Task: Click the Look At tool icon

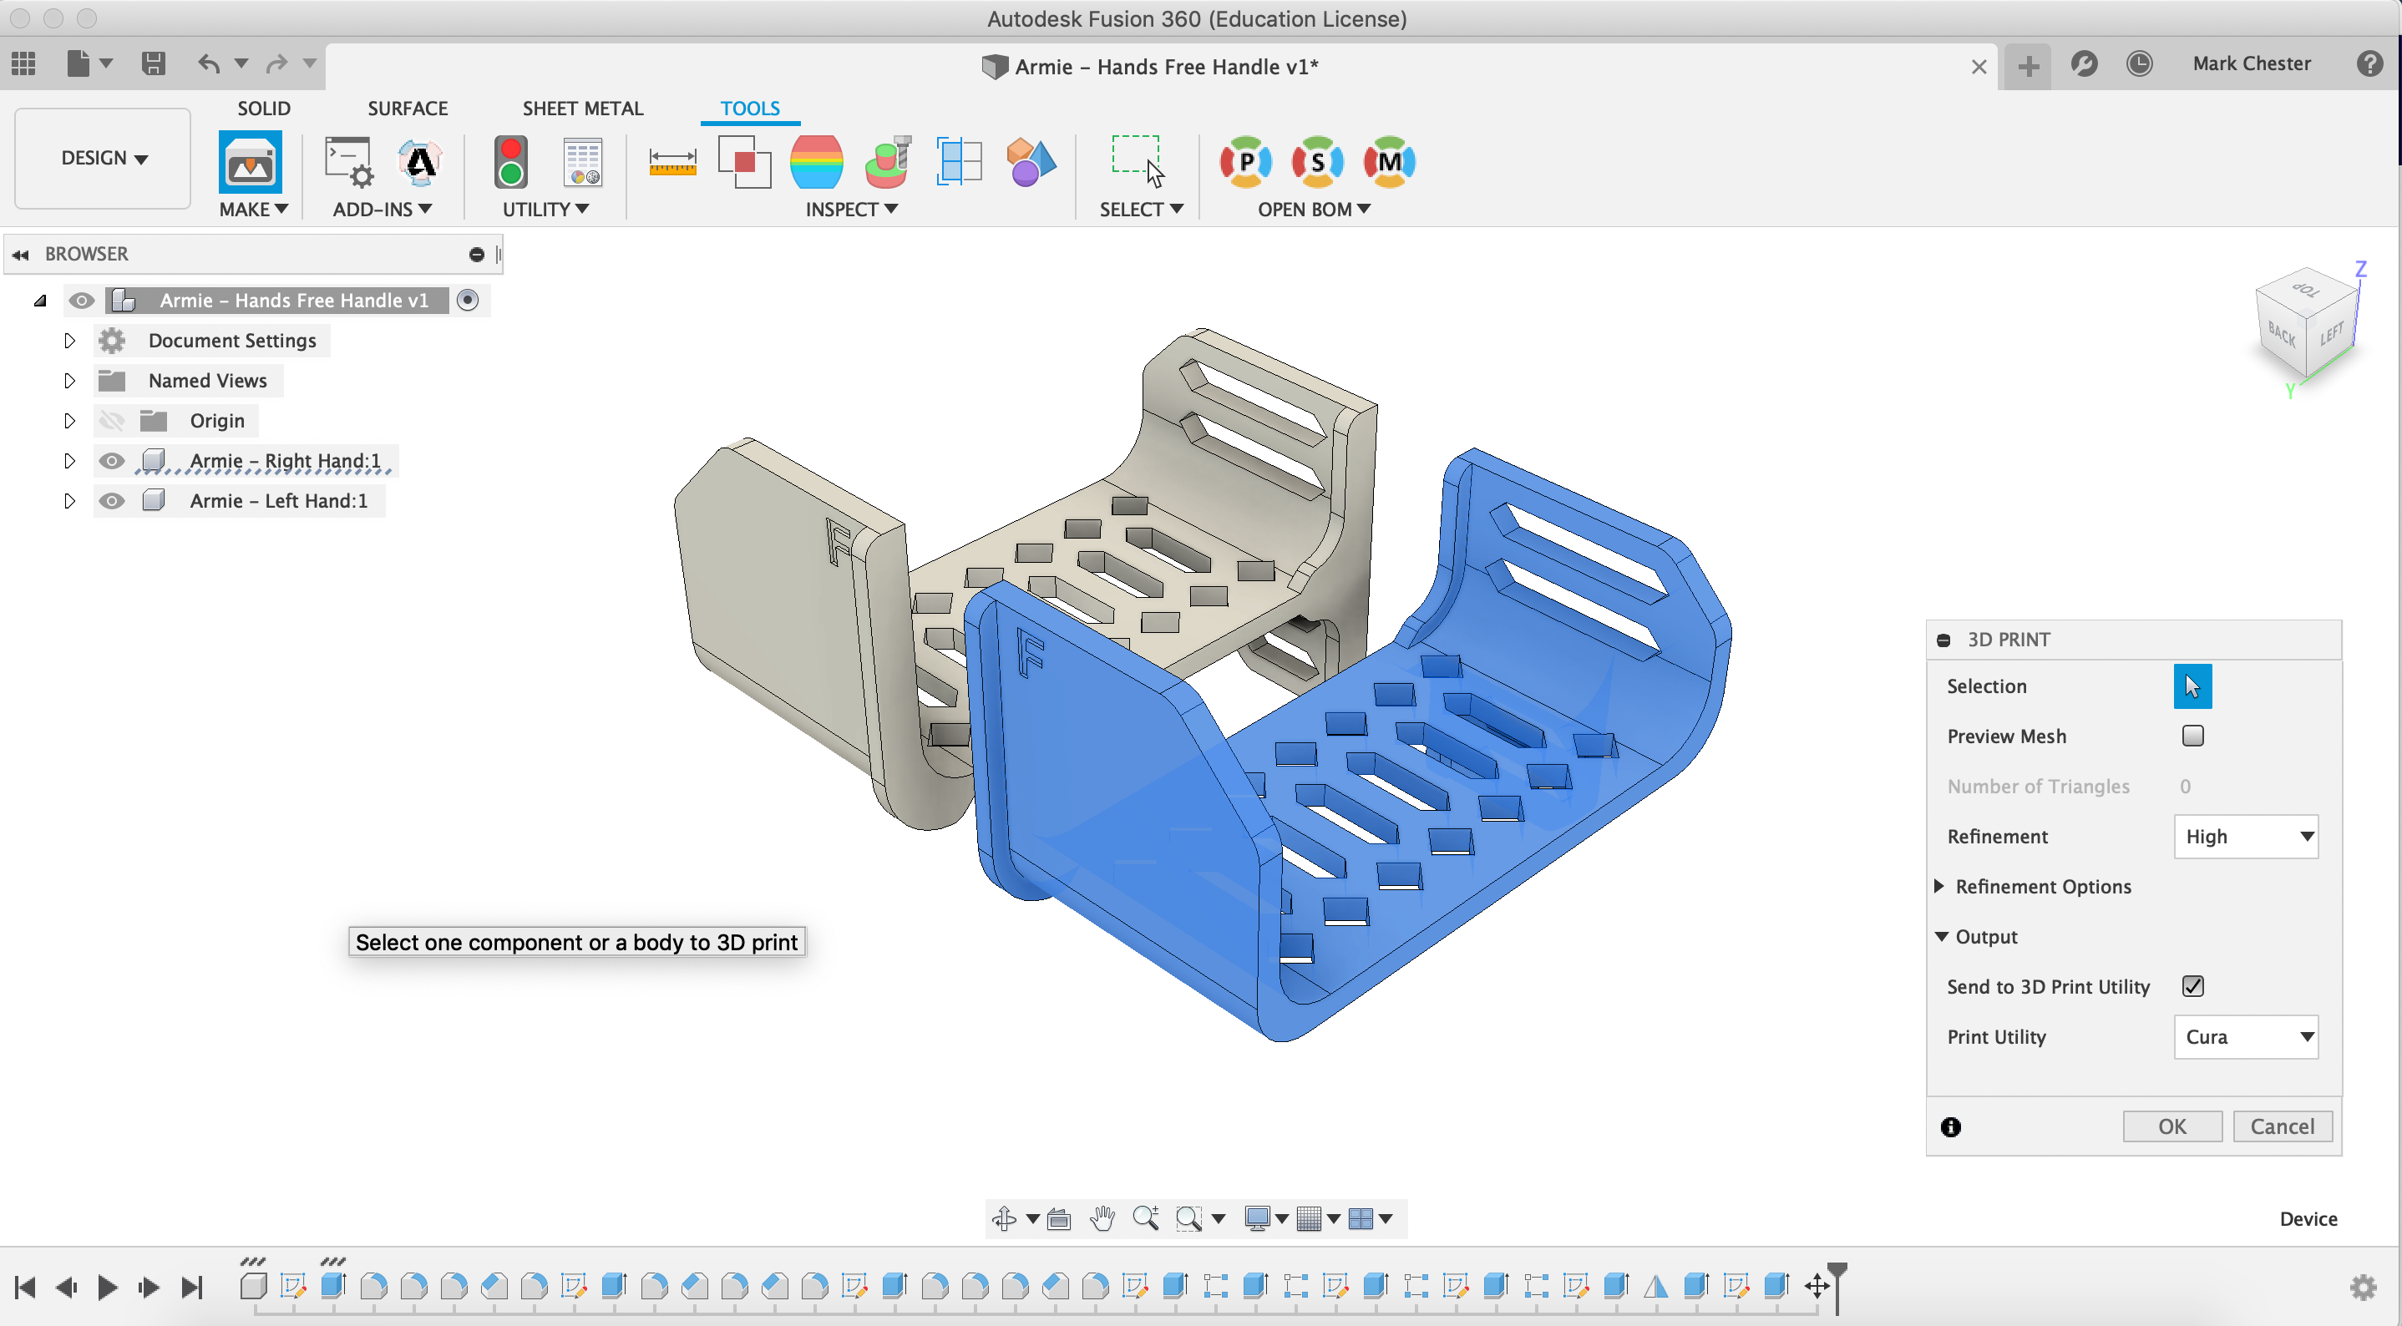Action: pos(1059,1219)
